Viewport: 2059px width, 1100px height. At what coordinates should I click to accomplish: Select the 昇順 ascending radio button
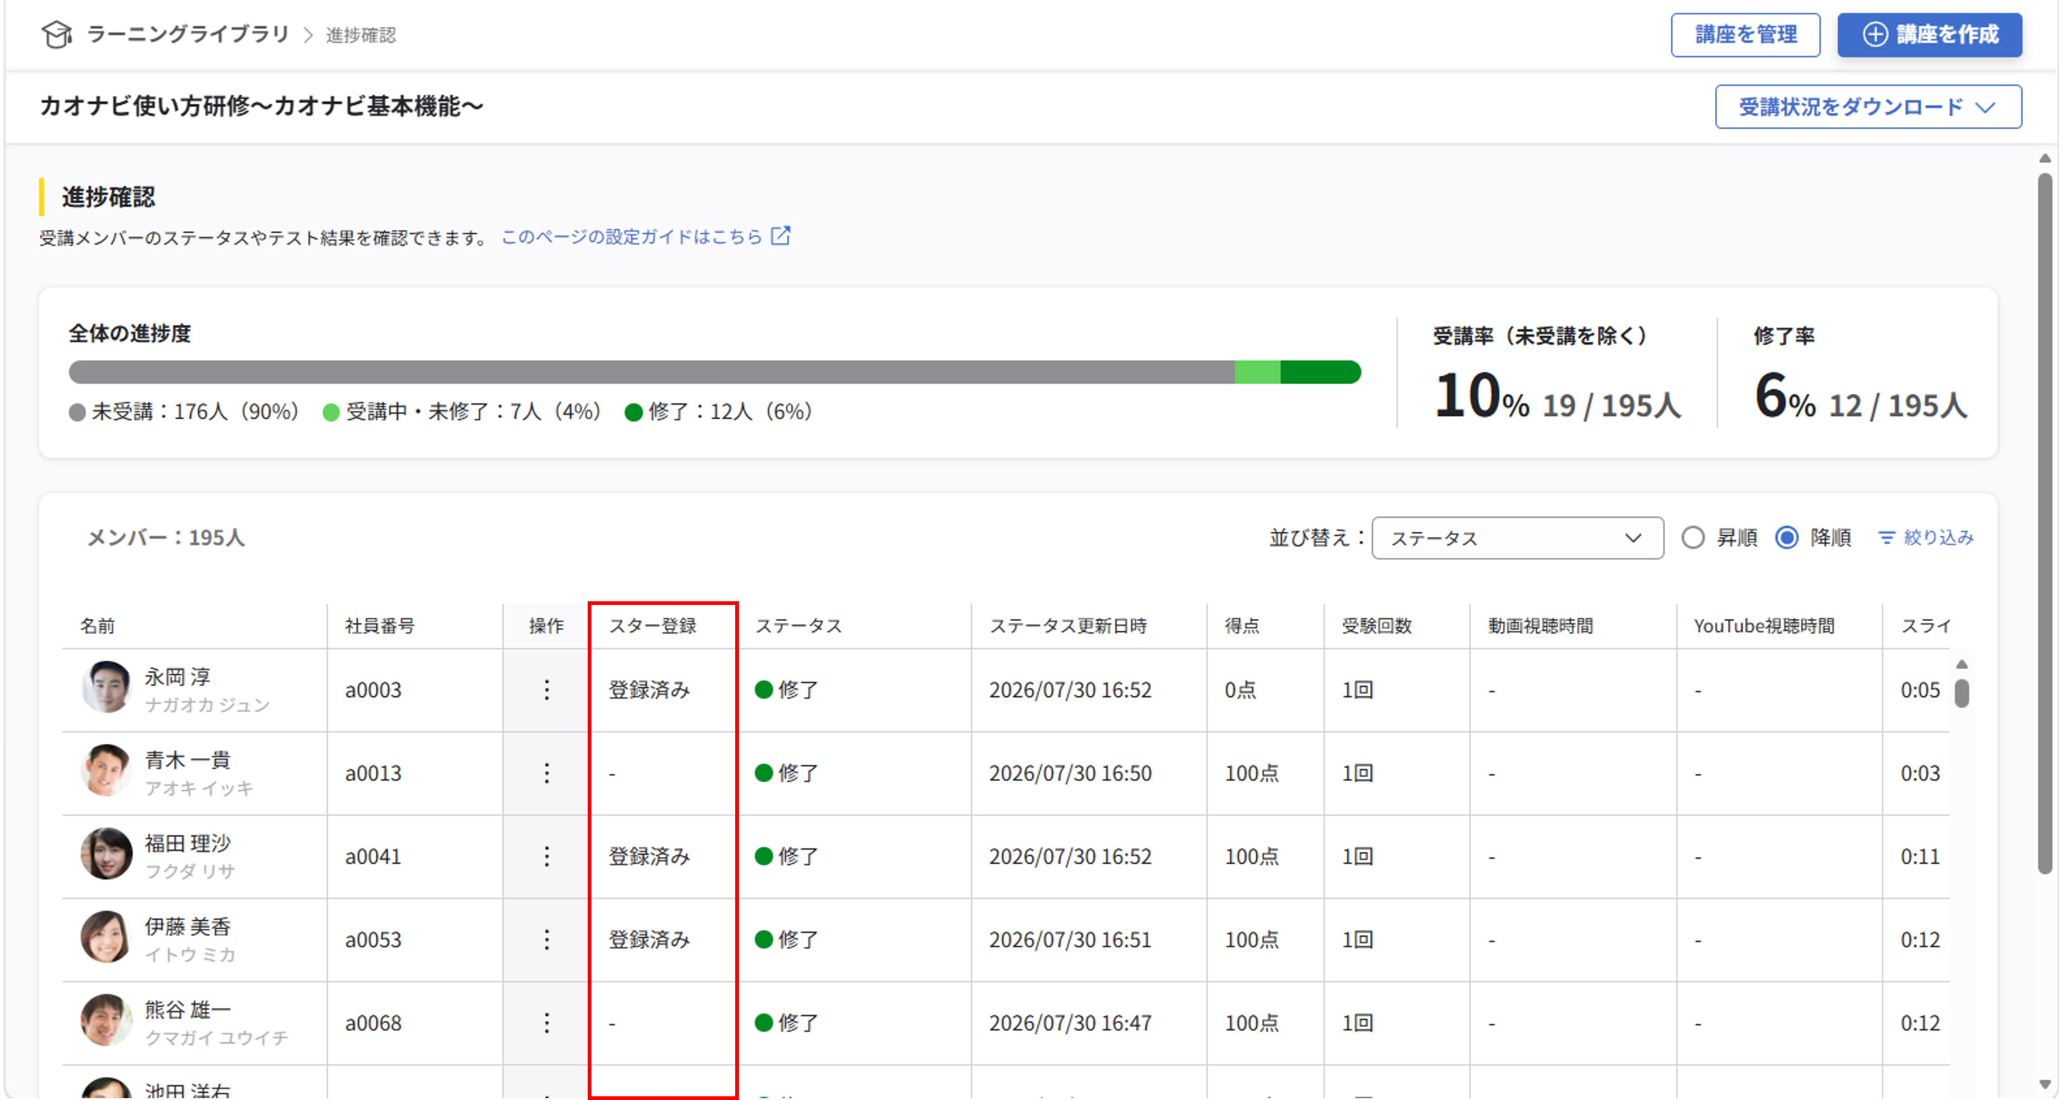click(x=1693, y=537)
